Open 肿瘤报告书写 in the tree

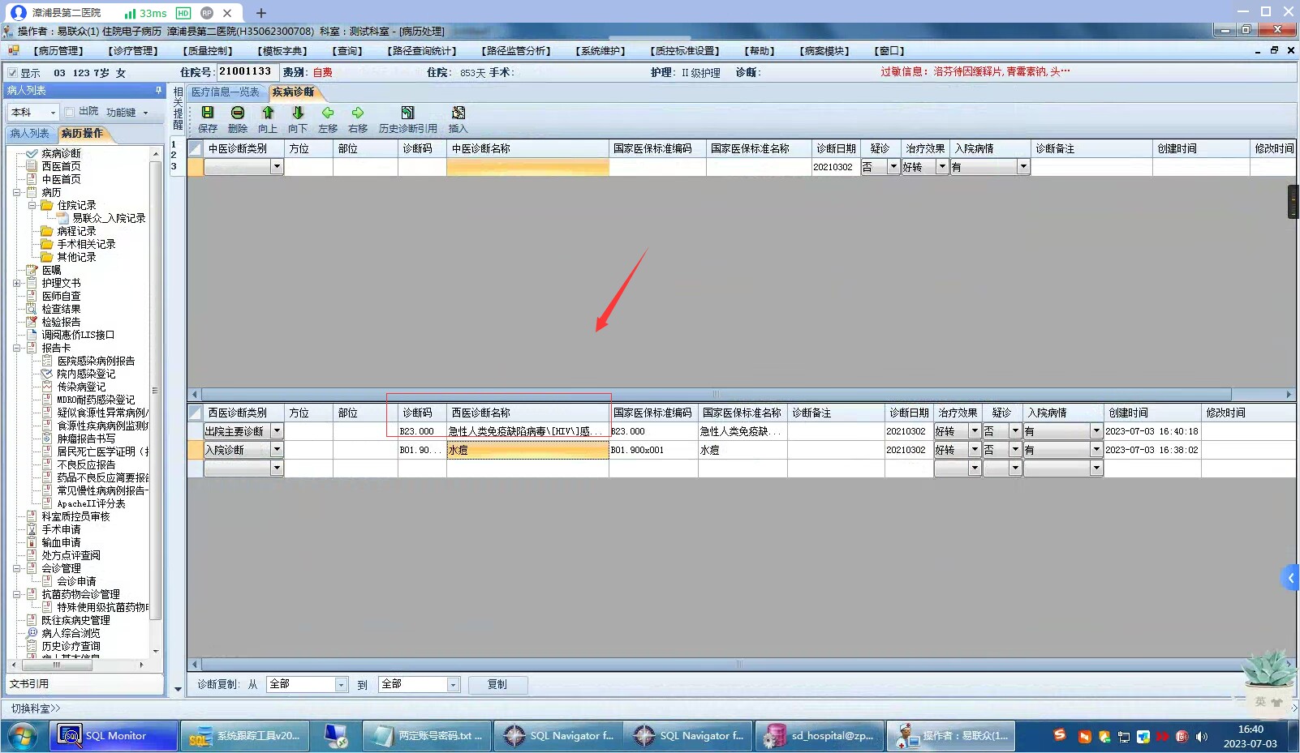click(86, 439)
